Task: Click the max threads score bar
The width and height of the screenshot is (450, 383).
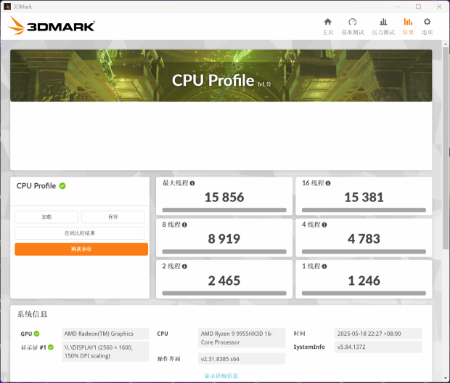Action: (x=224, y=210)
